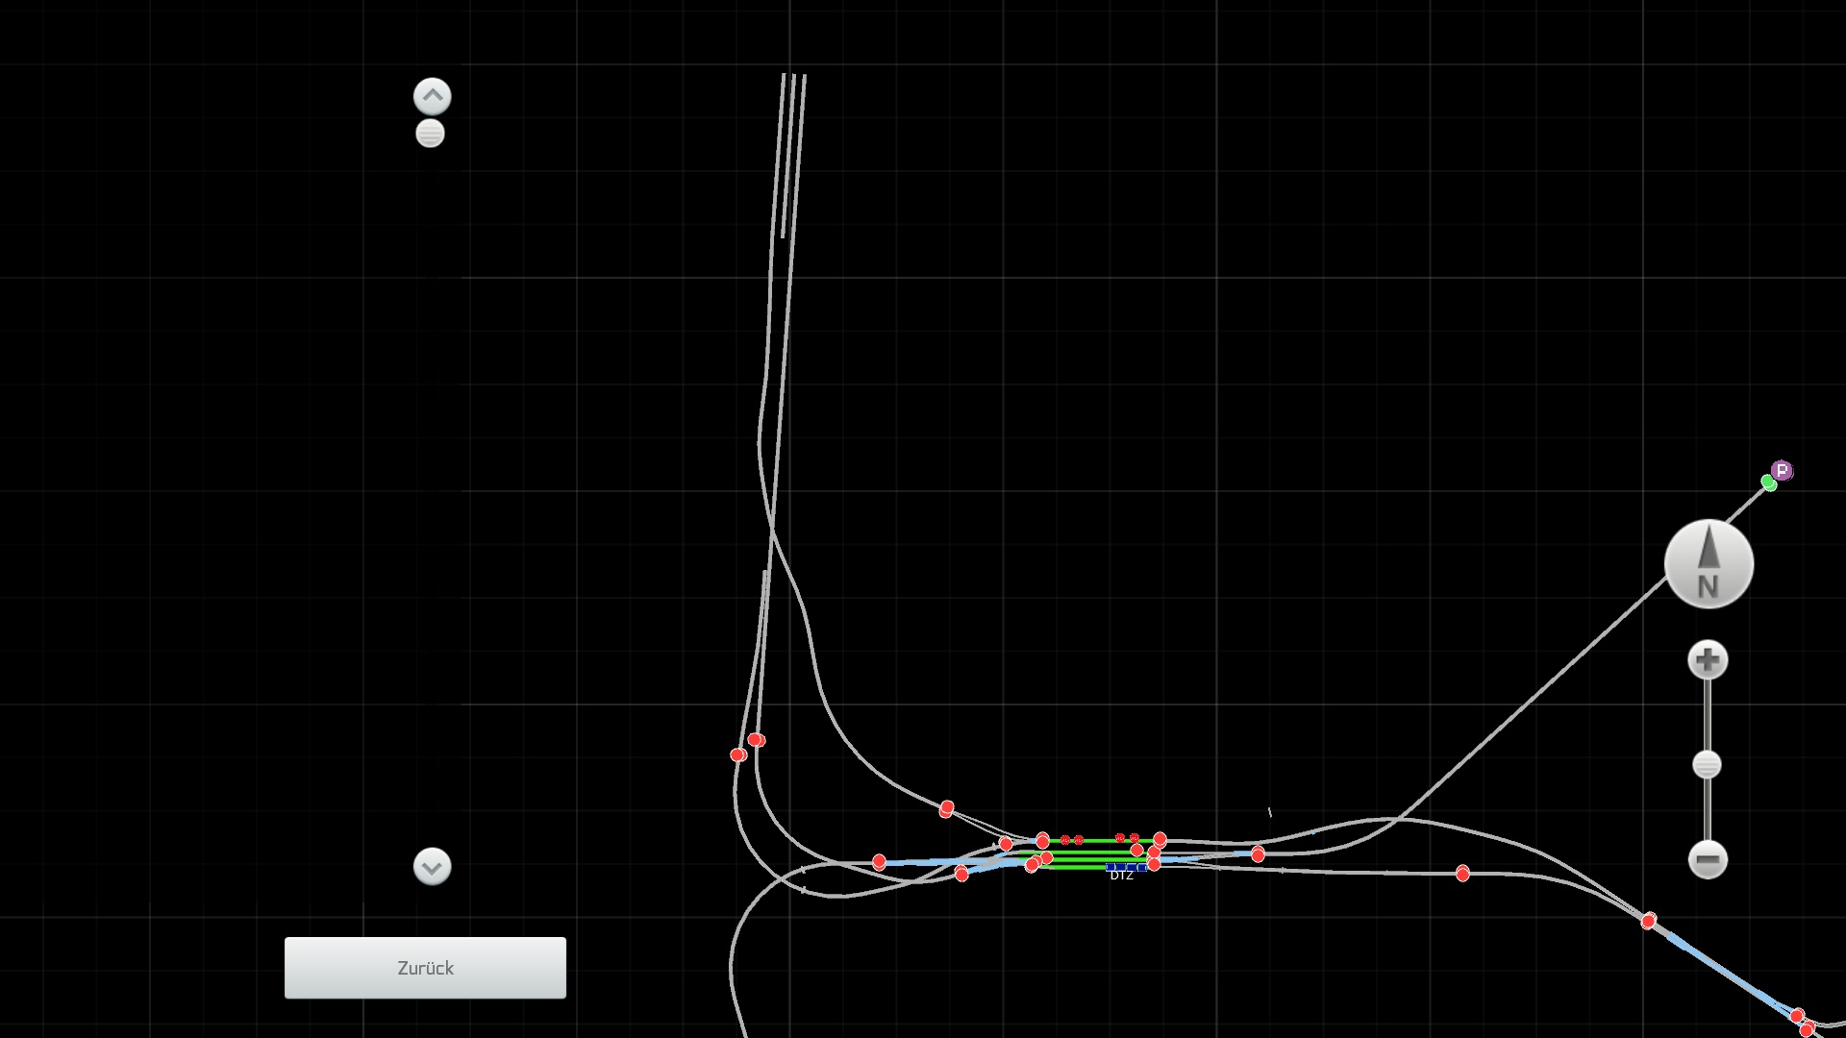Image resolution: width=1846 pixels, height=1038 pixels.
Task: Click the red signal left of blue route
Action: click(x=879, y=862)
